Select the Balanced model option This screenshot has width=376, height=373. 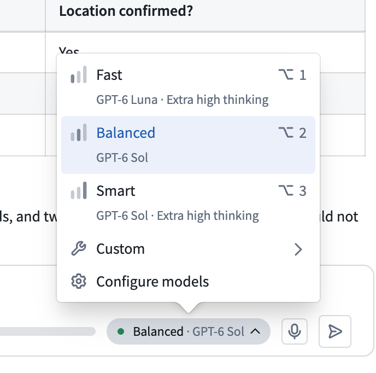(x=188, y=145)
